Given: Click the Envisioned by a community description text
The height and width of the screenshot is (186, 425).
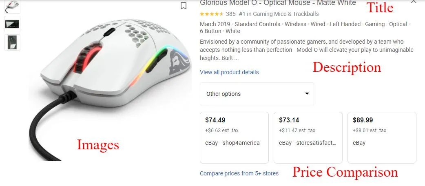Looking at the screenshot, I should coord(306,50).
